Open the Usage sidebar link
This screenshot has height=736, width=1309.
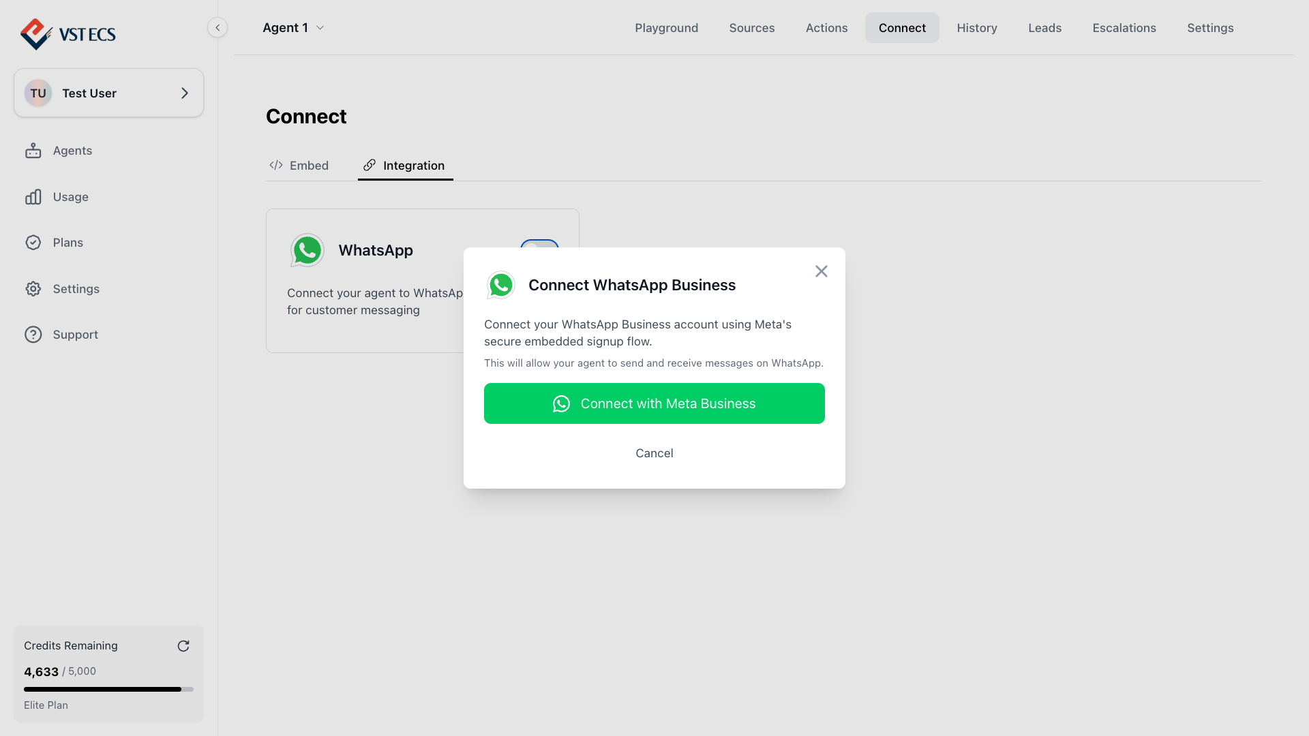(71, 197)
